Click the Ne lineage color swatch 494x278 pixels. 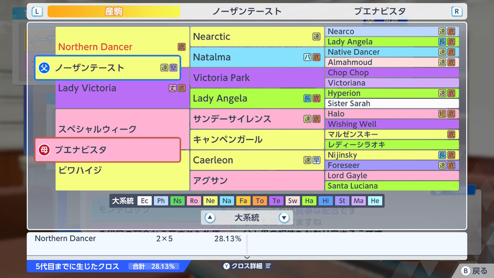coord(210,201)
